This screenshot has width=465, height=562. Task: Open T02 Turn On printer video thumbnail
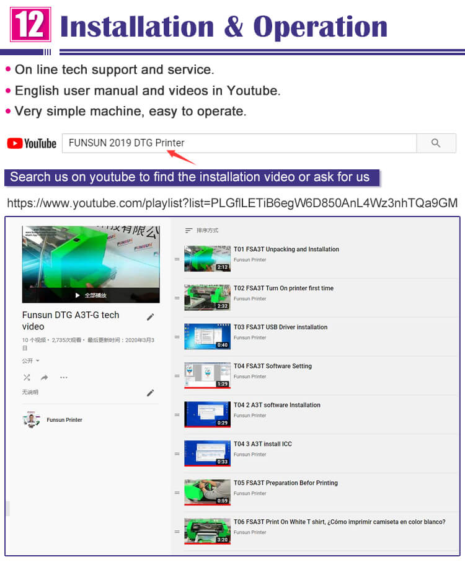coord(208,298)
